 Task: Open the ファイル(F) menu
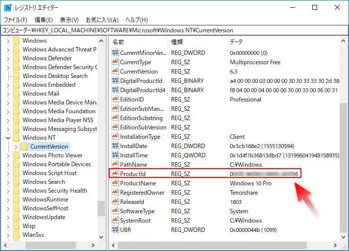pyautogui.click(x=15, y=20)
